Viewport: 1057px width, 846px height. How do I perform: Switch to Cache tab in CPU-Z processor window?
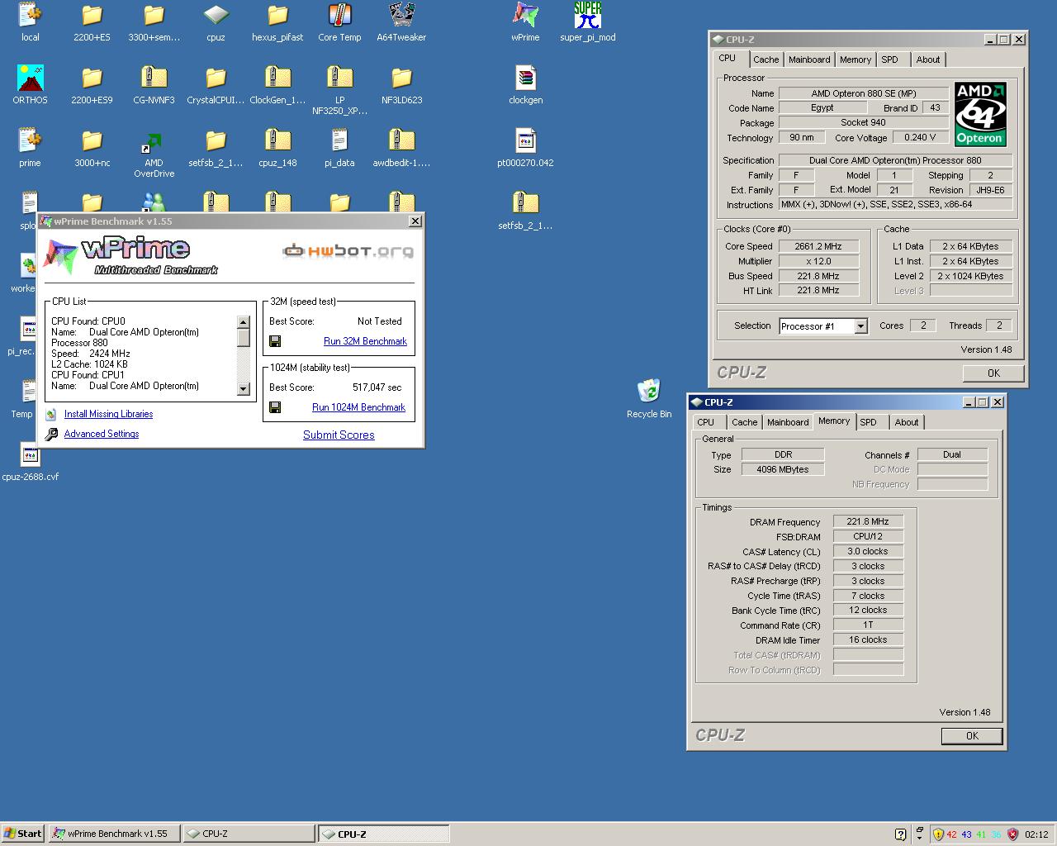click(765, 59)
